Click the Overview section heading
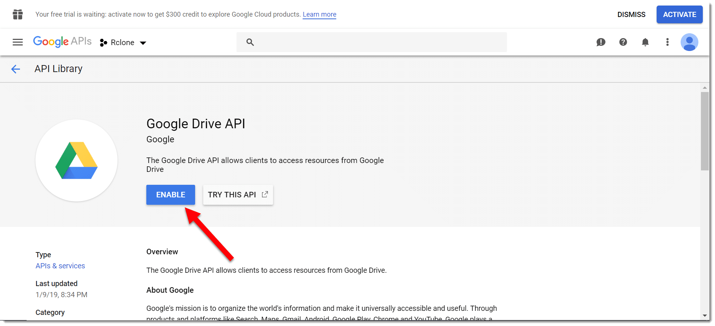This screenshot has width=715, height=326. point(162,252)
